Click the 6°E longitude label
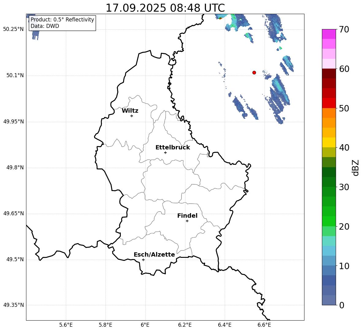The height and width of the screenshot is (331, 363). [145, 325]
